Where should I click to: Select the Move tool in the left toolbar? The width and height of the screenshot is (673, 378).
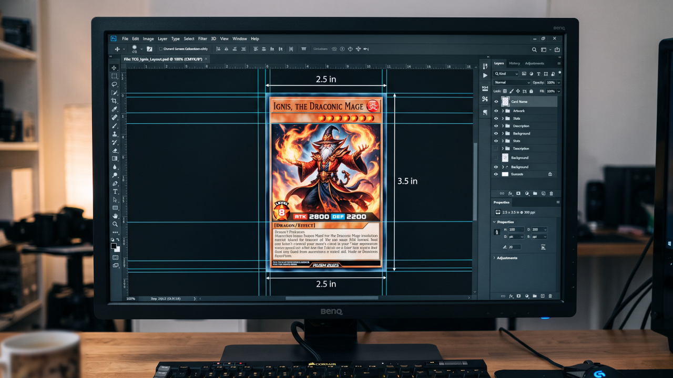pyautogui.click(x=114, y=68)
